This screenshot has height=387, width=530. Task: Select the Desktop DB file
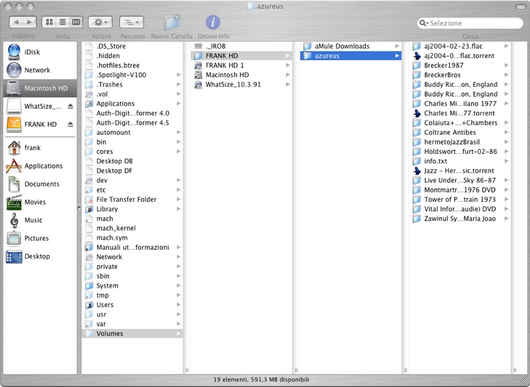pyautogui.click(x=132, y=161)
